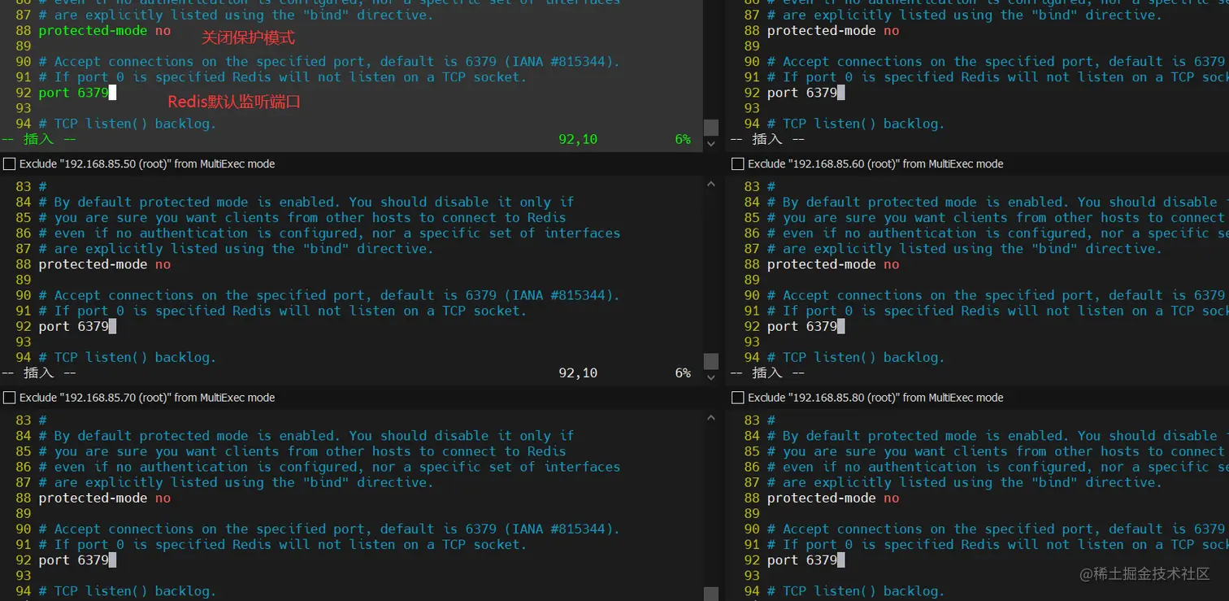
Task: Click "protected-mode no" in the 192.168.85.60 terminal
Action: click(x=833, y=264)
